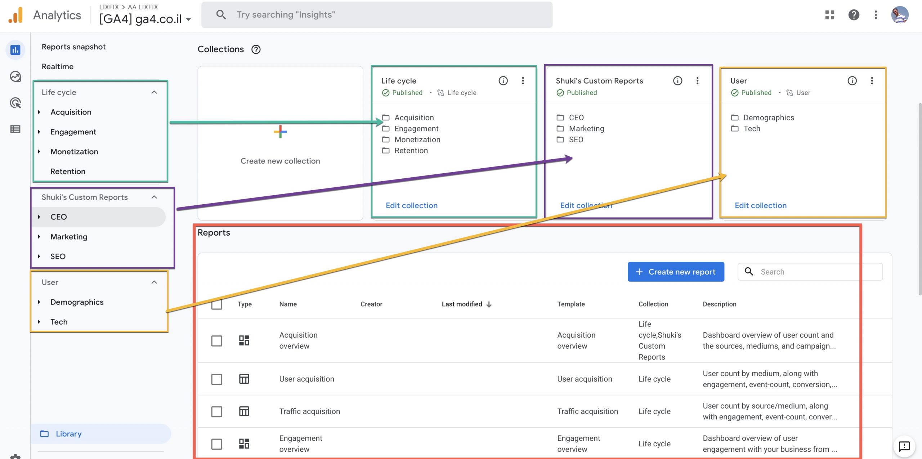This screenshot has height=459, width=922.
Task: Collapse the User sidebar section
Action: point(154,282)
